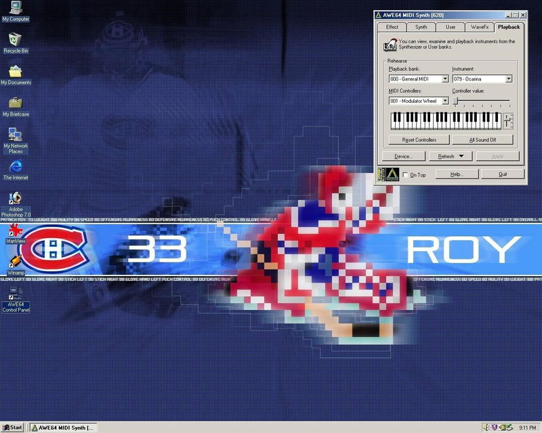Click the "Controller value:" label
Screen dimensions: 542x433
[468, 91]
